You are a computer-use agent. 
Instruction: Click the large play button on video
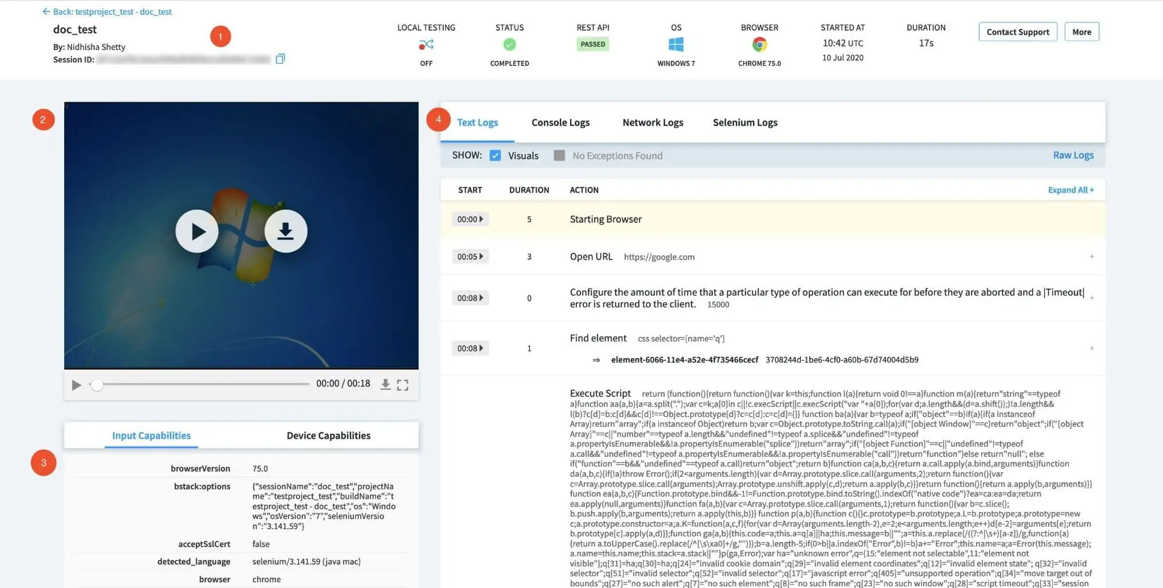(197, 231)
